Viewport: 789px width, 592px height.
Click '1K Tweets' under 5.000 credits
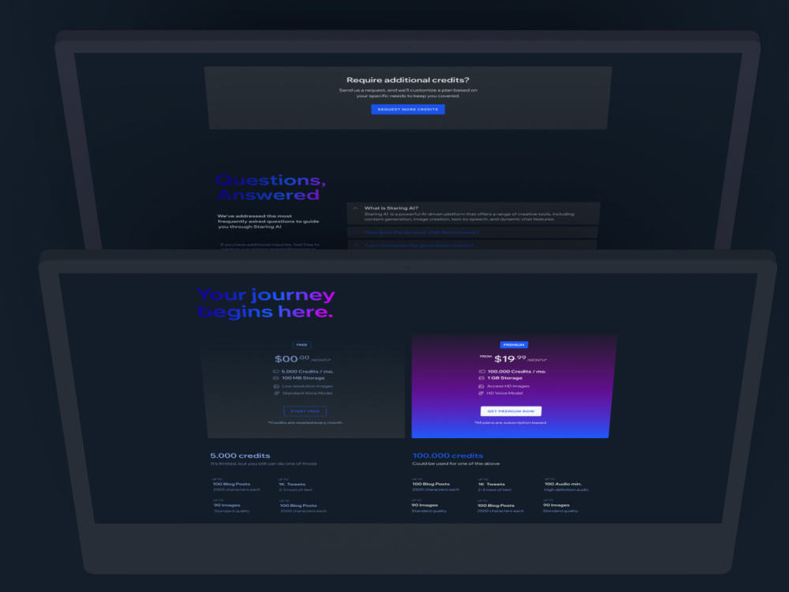293,485
